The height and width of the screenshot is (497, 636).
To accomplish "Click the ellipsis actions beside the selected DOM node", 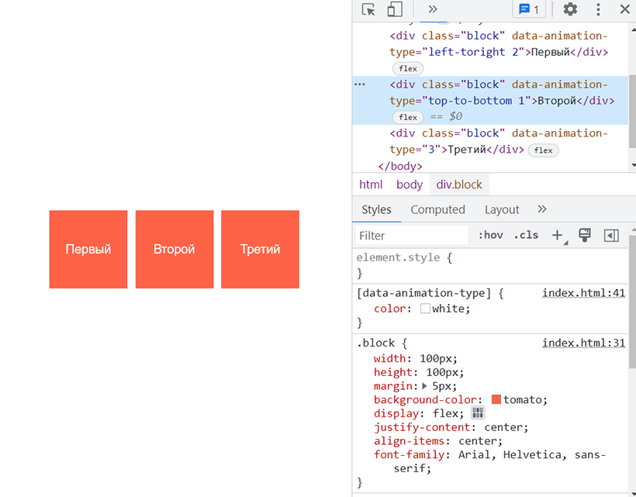I will click(x=360, y=85).
